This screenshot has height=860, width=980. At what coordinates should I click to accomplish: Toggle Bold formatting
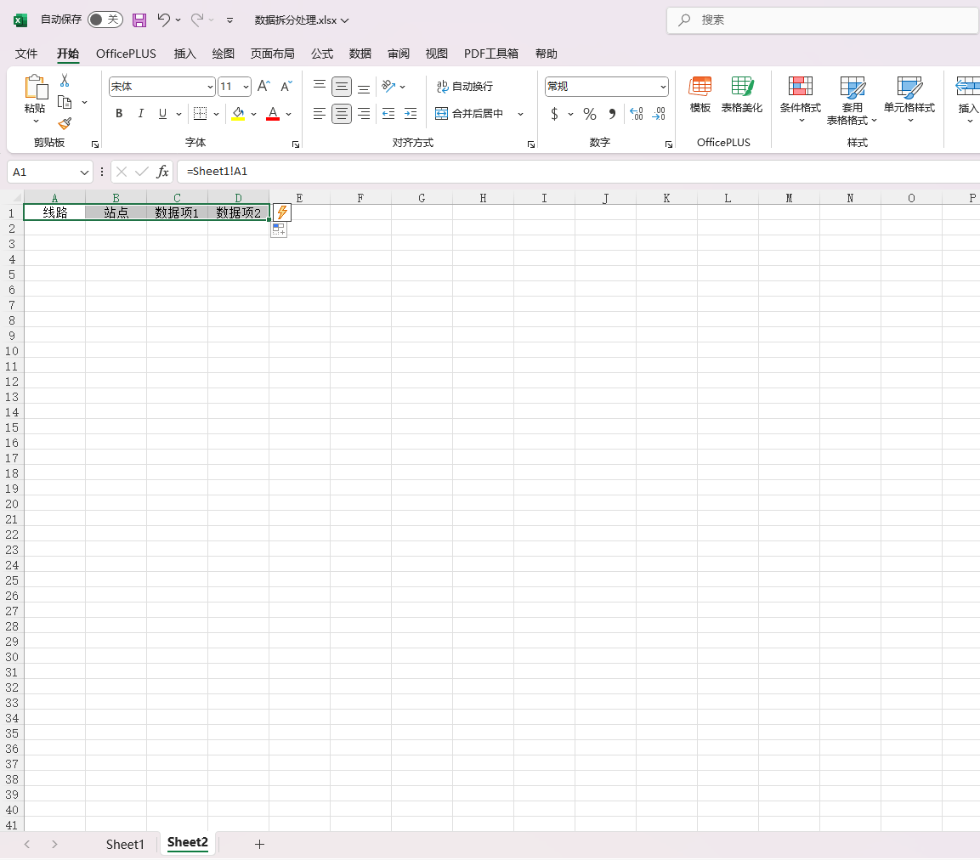(x=119, y=114)
